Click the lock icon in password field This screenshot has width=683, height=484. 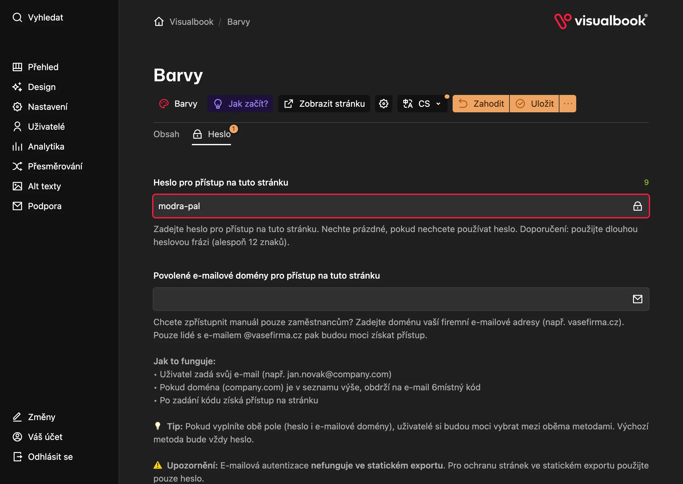pos(637,206)
